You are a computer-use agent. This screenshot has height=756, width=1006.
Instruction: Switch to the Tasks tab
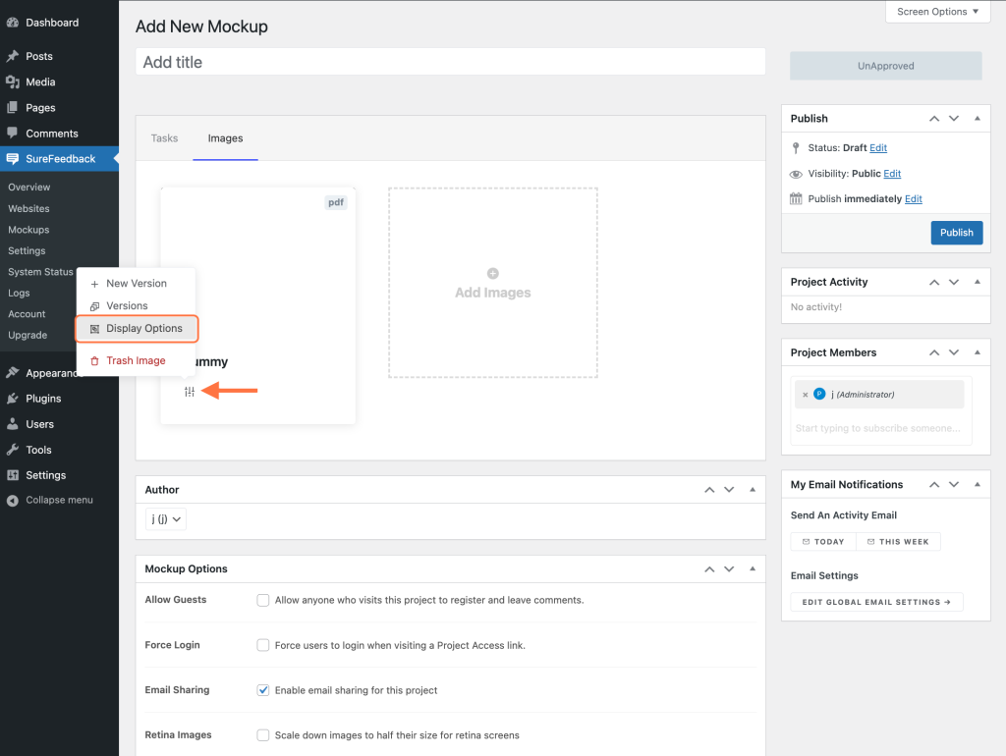pyautogui.click(x=164, y=137)
